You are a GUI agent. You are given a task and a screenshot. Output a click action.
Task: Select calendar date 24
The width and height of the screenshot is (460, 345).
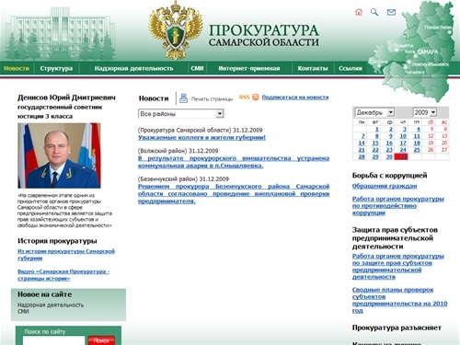point(403,150)
